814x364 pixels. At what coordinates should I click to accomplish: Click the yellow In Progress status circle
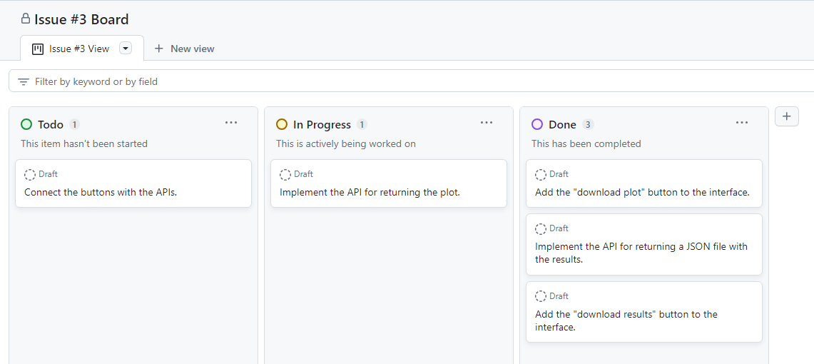coord(282,124)
